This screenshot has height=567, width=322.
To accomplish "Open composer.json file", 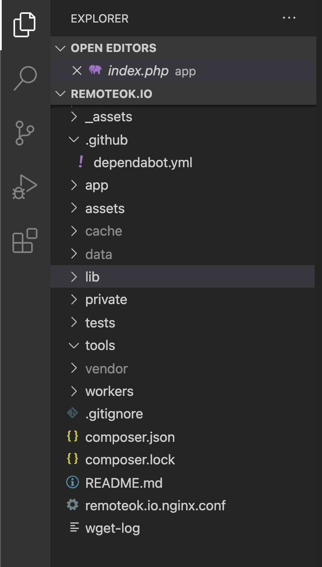I will point(130,437).
